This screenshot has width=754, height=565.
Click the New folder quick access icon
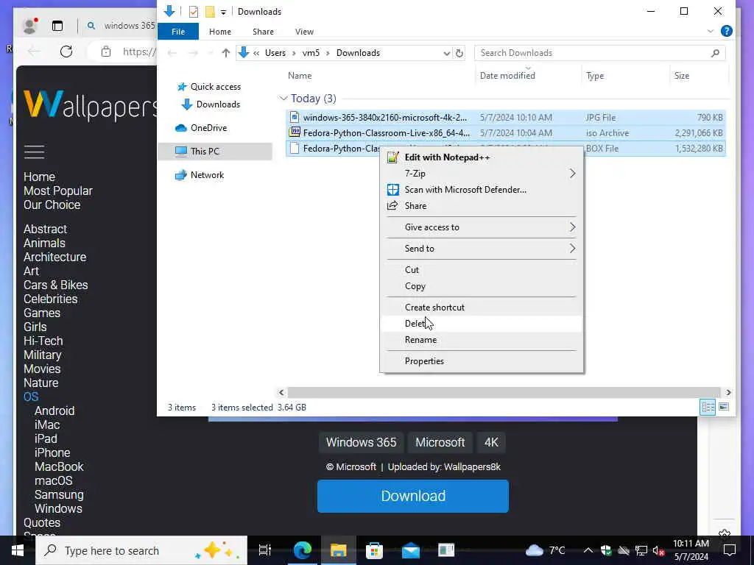tap(210, 12)
